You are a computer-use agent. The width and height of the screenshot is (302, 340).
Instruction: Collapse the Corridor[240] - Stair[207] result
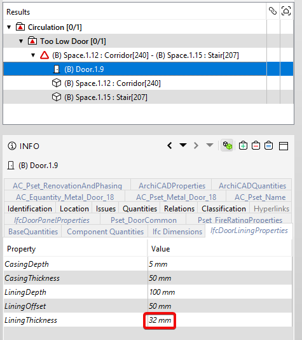pos(33,55)
